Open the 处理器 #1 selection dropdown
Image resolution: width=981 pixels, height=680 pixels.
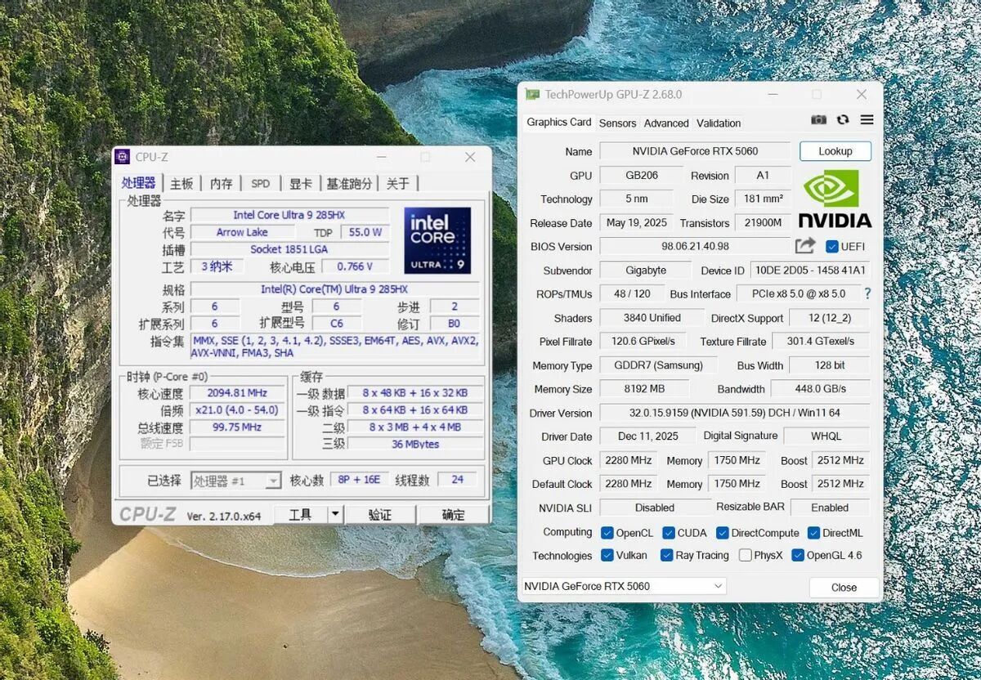tap(236, 481)
